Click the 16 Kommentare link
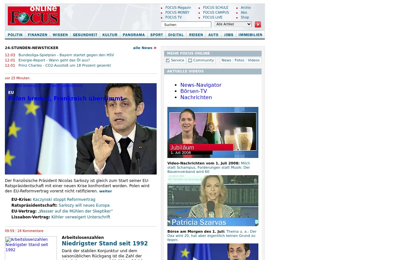The height and width of the screenshot is (260, 416). (x=30, y=231)
